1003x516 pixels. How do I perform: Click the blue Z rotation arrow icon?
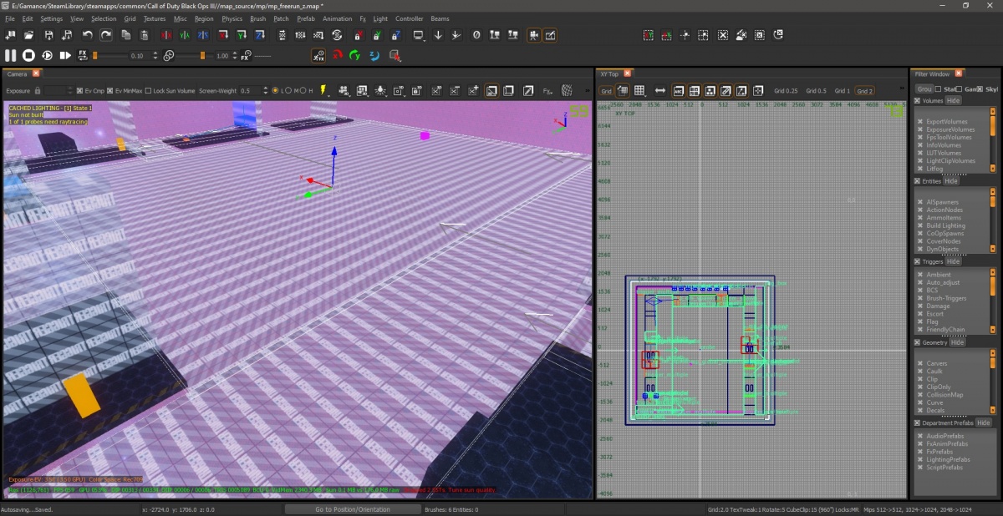point(374,55)
